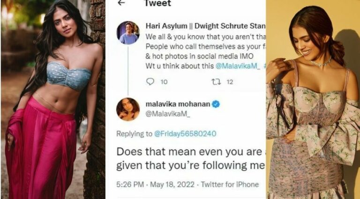
Task: Click the retweet arrows icon
Action: pos(216,81)
